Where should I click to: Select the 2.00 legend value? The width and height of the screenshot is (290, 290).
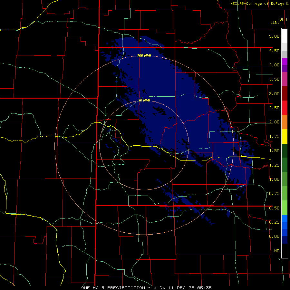274,122
